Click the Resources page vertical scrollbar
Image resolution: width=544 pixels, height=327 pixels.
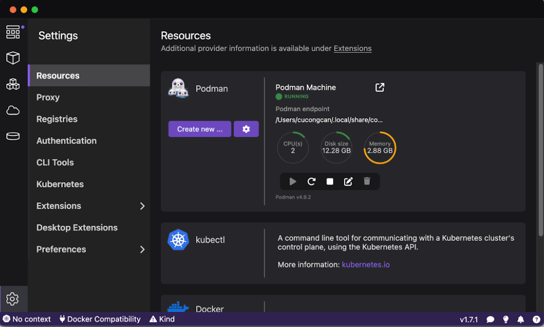pyautogui.click(x=541, y=150)
